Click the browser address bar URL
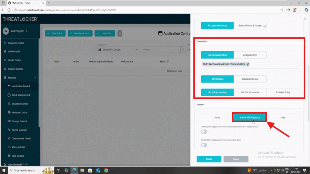310x174 pixels. pos(67,10)
